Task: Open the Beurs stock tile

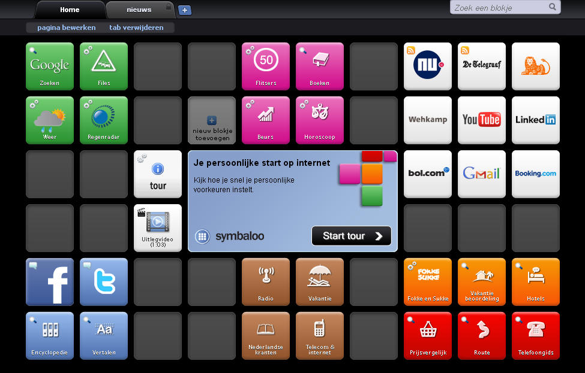Action: [x=266, y=120]
